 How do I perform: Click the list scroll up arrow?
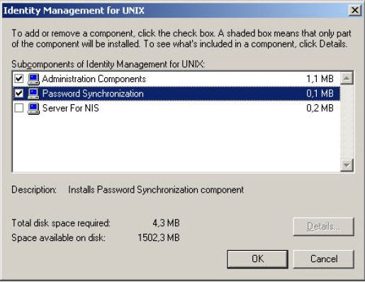coord(347,78)
